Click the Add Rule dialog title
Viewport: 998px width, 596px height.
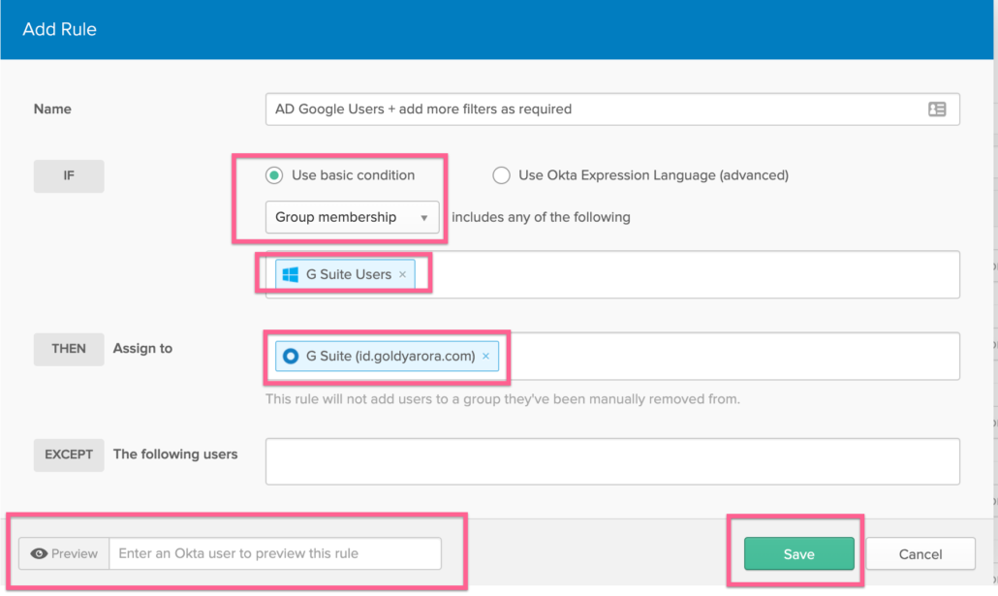(x=59, y=29)
